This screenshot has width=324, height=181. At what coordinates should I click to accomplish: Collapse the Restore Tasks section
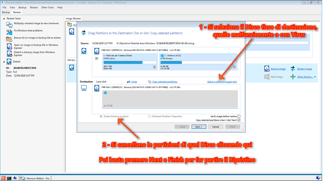(x=4, y=19)
